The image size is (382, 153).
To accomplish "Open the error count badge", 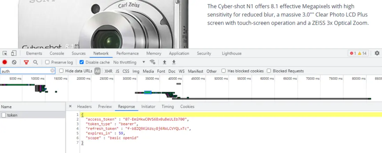I will click(353, 53).
